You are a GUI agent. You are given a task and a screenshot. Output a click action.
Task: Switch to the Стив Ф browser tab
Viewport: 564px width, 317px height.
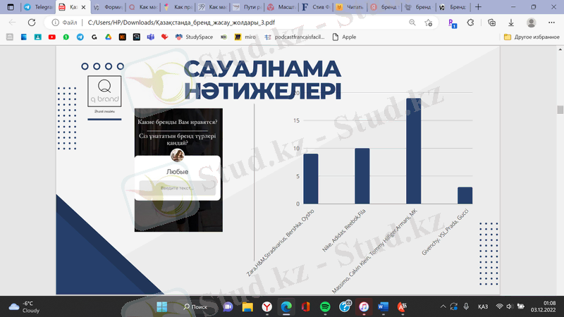point(317,7)
